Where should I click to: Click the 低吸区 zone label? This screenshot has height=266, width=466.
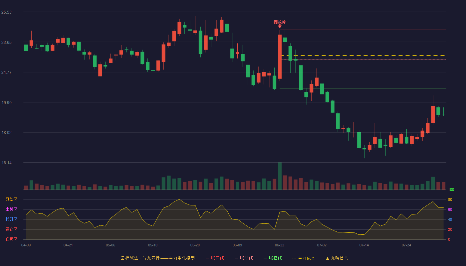click(11, 239)
